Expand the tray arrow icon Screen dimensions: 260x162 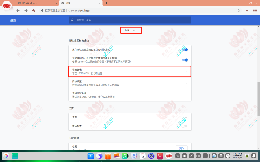tap(205, 156)
